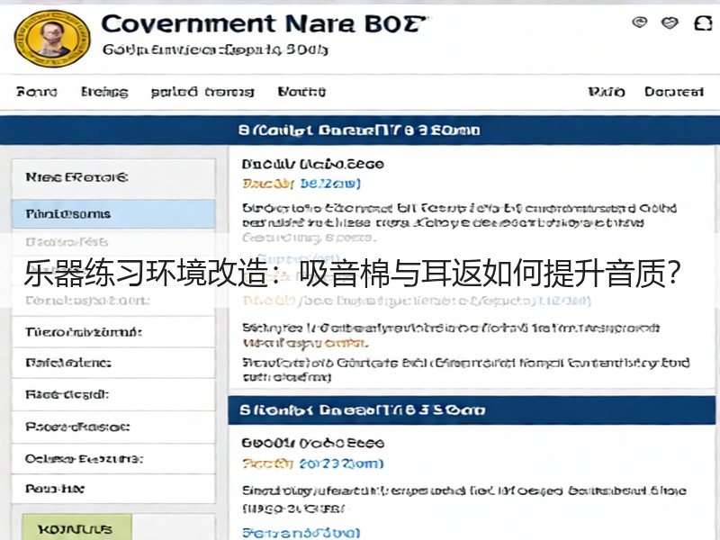
Task: Click the green 'KOJNUUS' button
Action: coord(77,528)
